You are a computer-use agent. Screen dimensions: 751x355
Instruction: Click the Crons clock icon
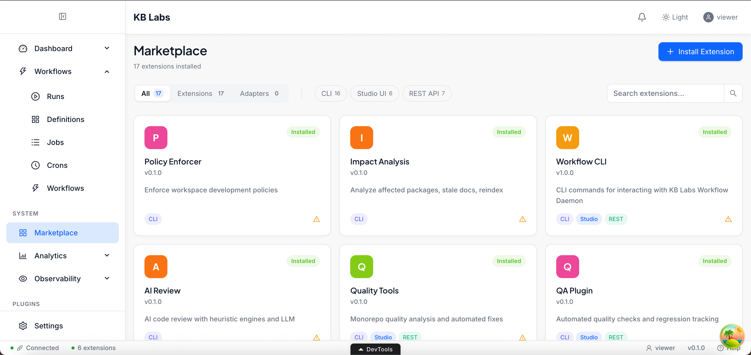point(35,165)
